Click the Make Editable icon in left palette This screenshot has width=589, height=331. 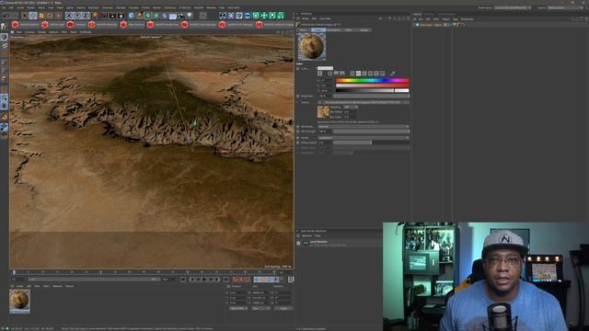(4, 27)
